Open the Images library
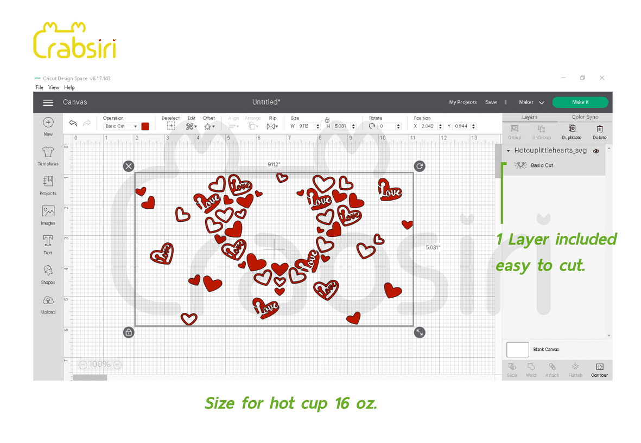This screenshot has height=443, width=641. coord(48,214)
